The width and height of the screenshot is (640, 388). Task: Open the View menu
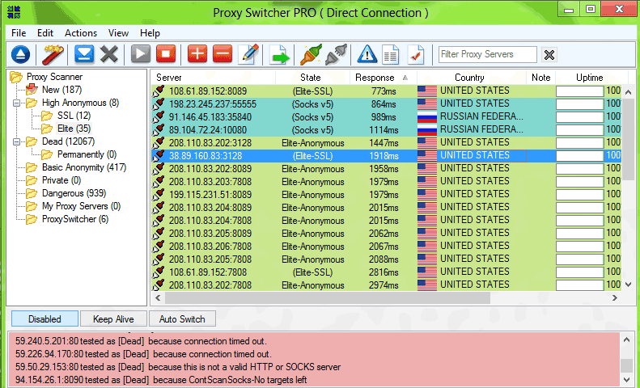[118, 33]
